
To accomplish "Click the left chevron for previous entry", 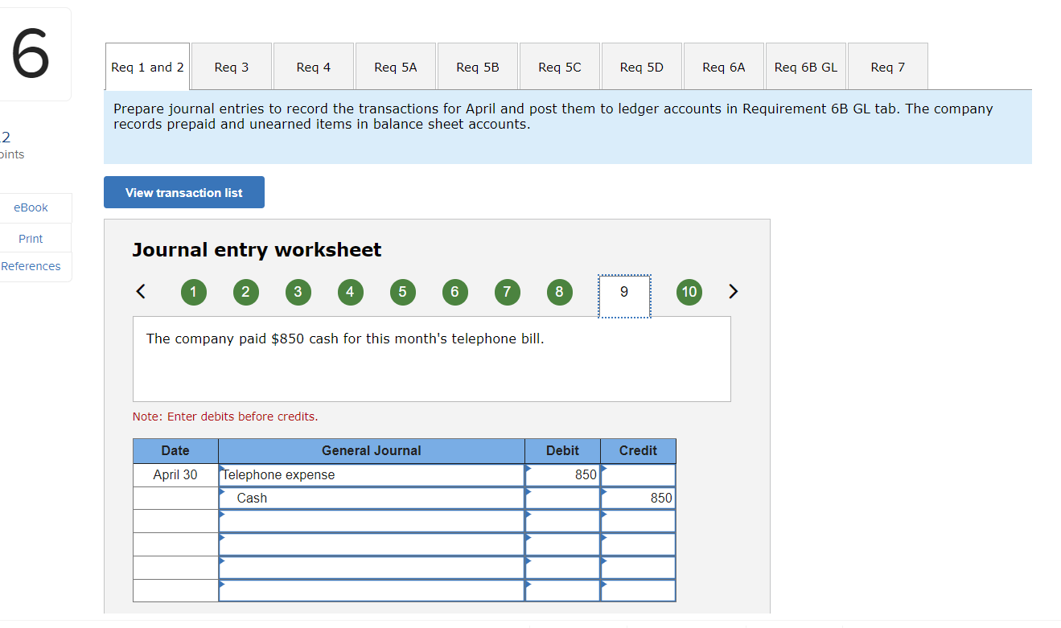I will [140, 292].
